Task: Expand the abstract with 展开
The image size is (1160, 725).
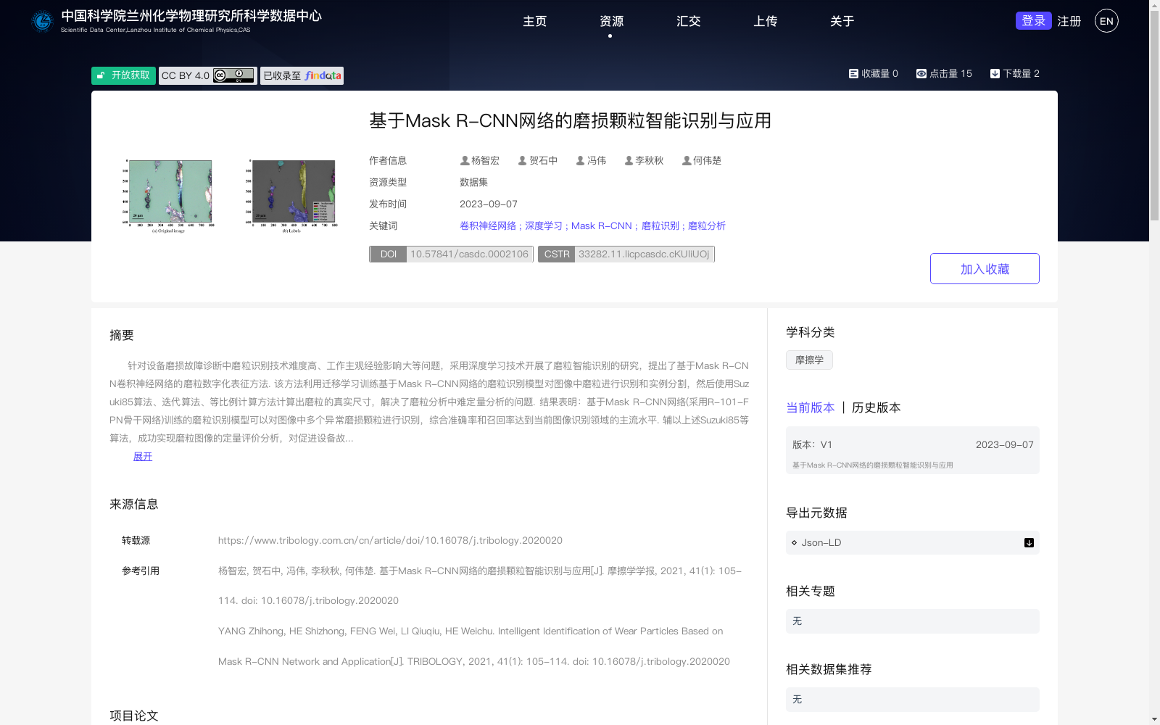Action: coord(143,456)
